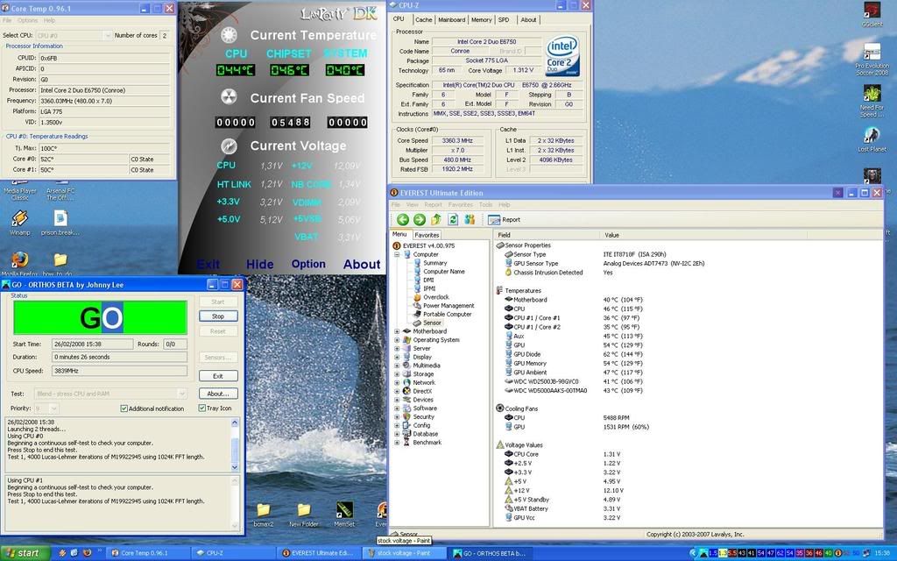
Task: Disable the Tray Icon checkbox in ORTHOS
Action: coord(202,408)
